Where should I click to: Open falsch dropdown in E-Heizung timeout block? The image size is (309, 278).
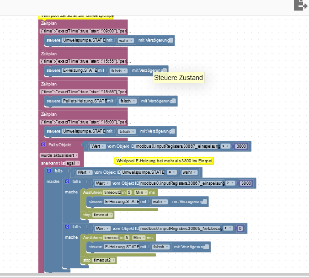[x=160, y=247]
